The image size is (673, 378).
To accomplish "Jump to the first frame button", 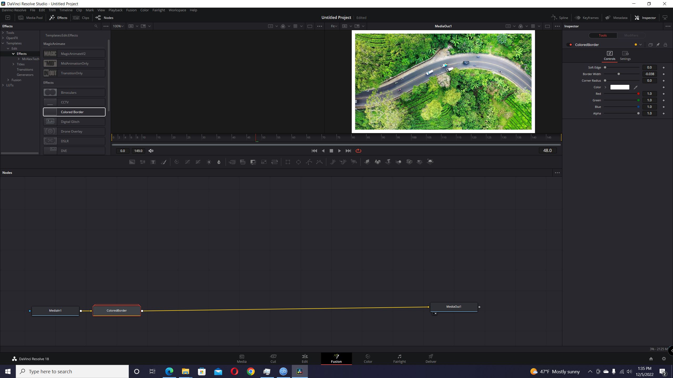I will [x=314, y=151].
